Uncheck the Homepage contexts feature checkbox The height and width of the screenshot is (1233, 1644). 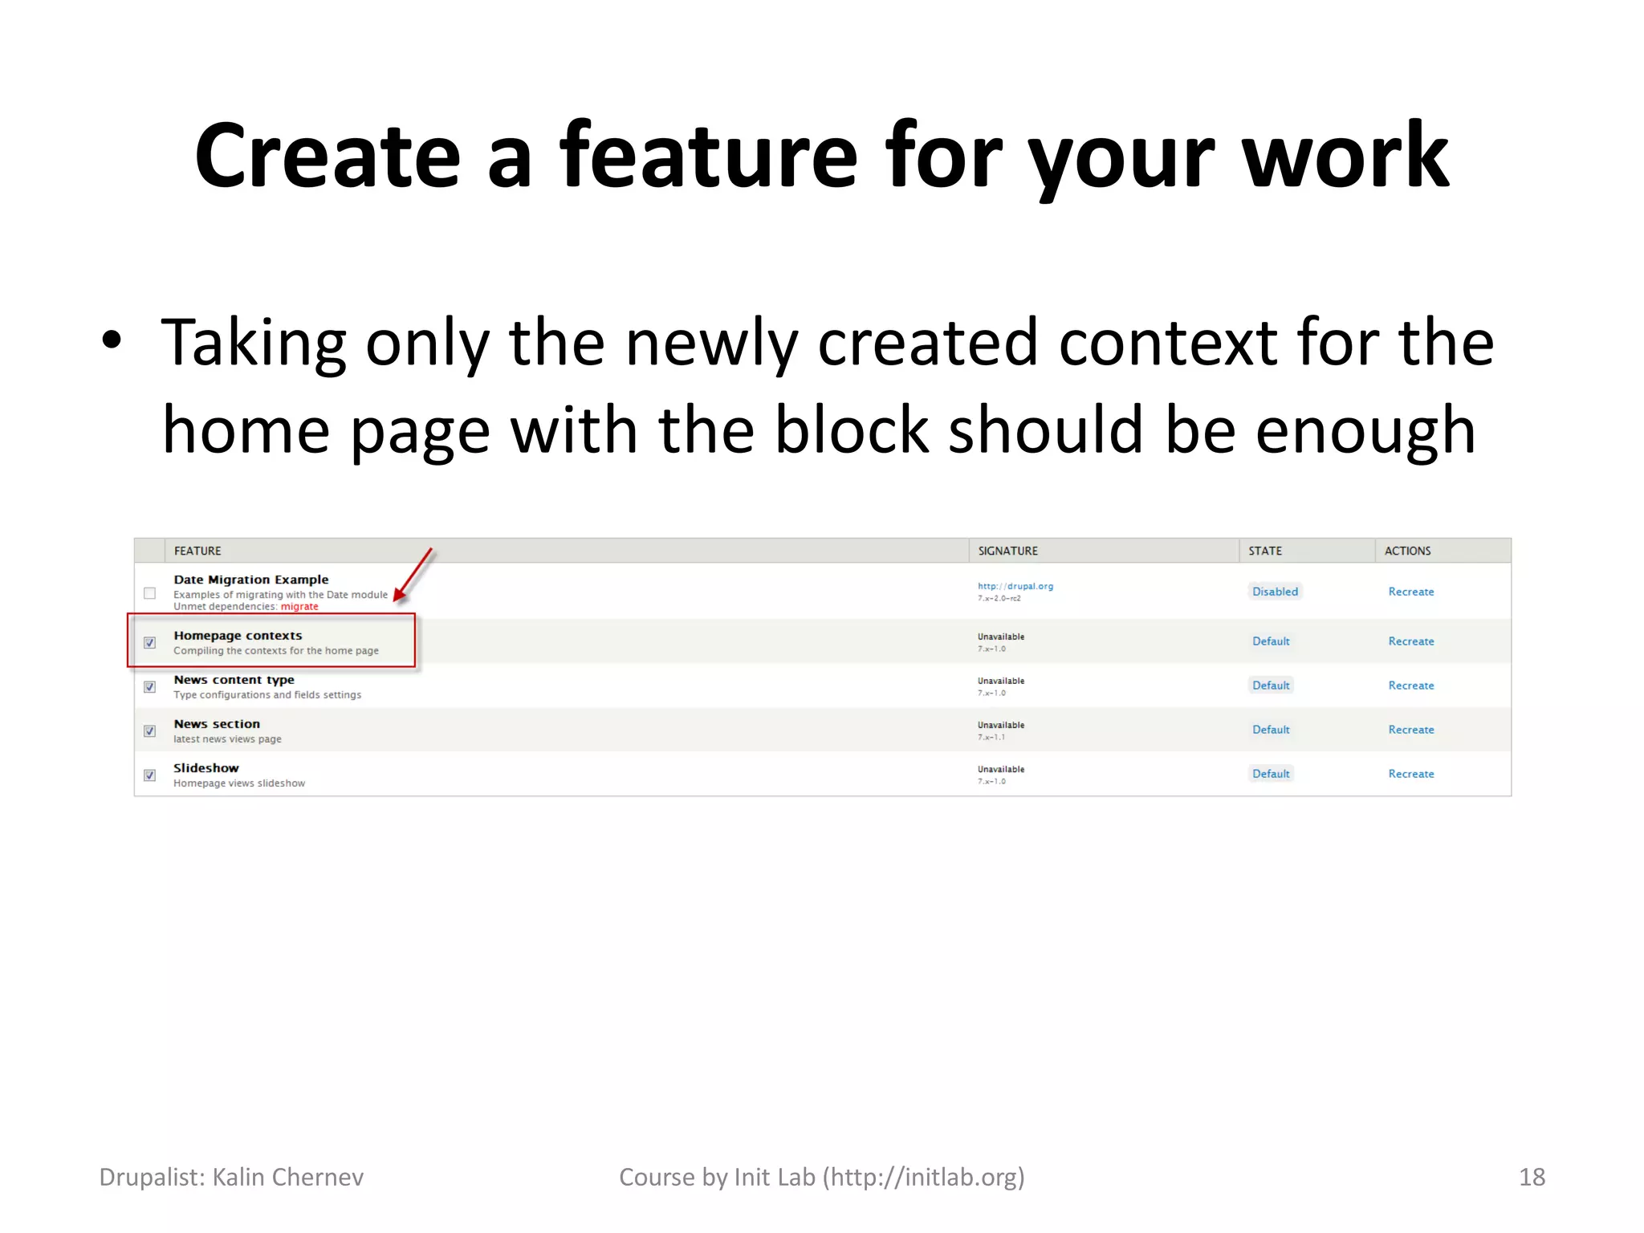coord(149,642)
